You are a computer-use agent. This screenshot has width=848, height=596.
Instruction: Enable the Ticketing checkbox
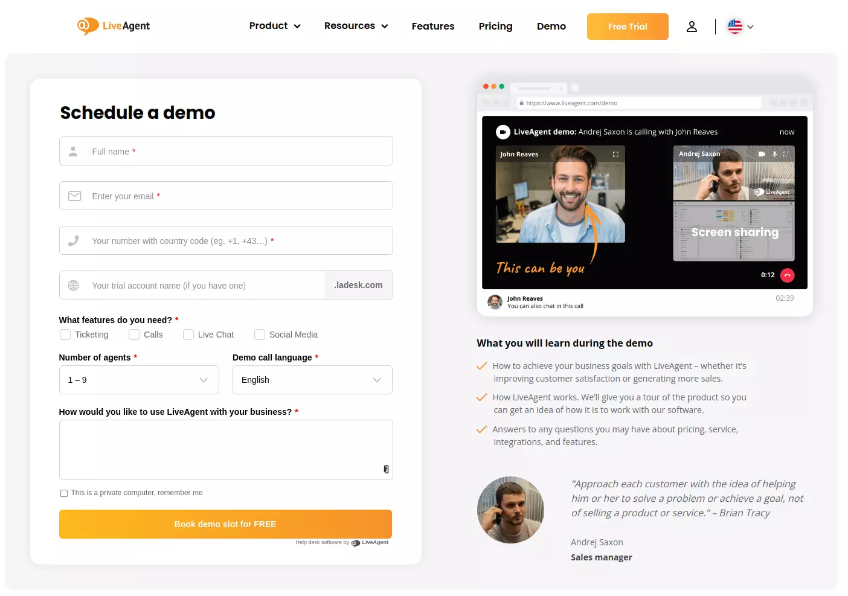tap(65, 334)
